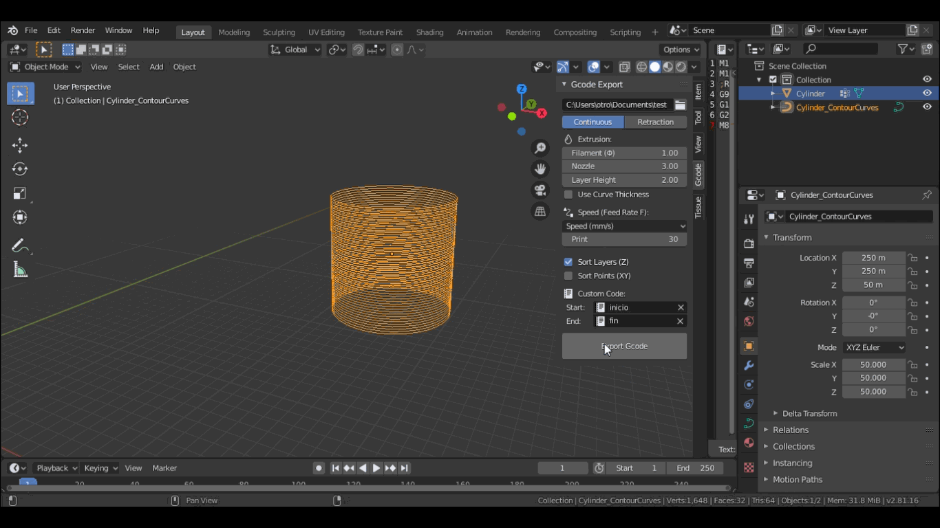Screen dimensions: 940x528
Task: Activate the Annotate pencil tool
Action: 20,246
